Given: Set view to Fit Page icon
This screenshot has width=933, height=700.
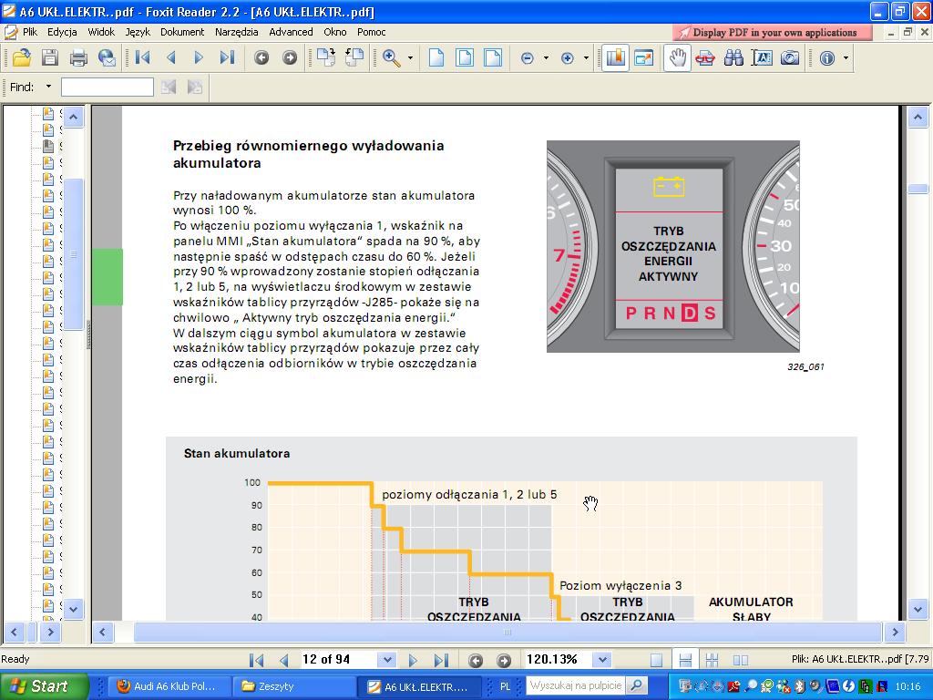Looking at the screenshot, I should (465, 57).
